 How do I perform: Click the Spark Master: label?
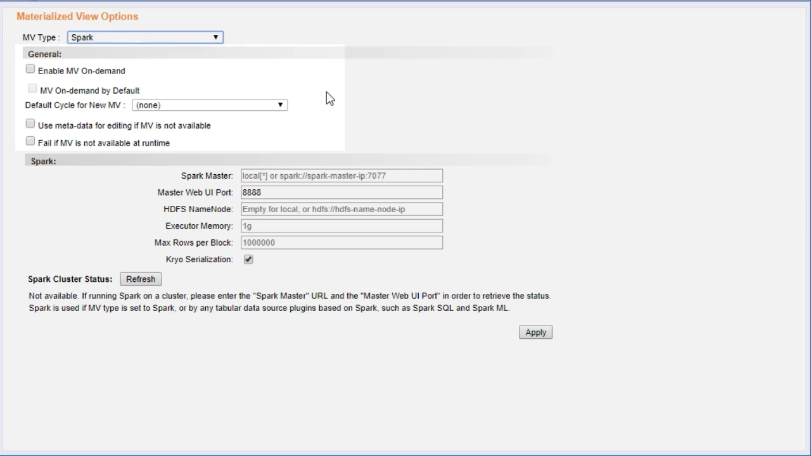pyautogui.click(x=207, y=176)
